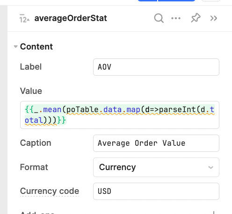Click the Currency code label
232x214 pixels.
pos(50,191)
